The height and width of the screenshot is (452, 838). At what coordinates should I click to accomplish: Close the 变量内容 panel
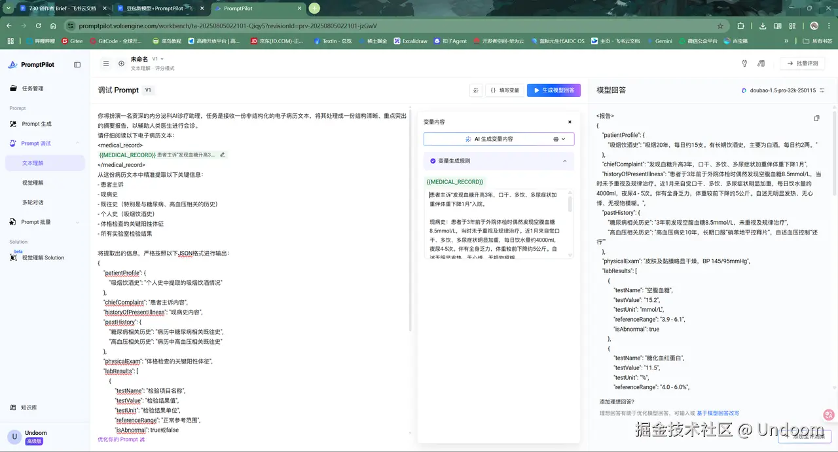pos(570,122)
